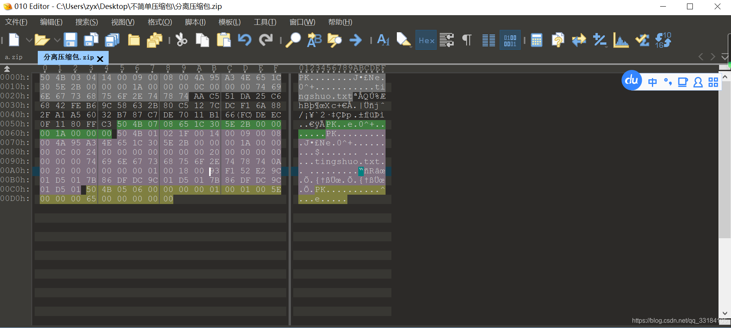Click the Convert arrows icon
This screenshot has height=328, width=731.
[x=579, y=40]
